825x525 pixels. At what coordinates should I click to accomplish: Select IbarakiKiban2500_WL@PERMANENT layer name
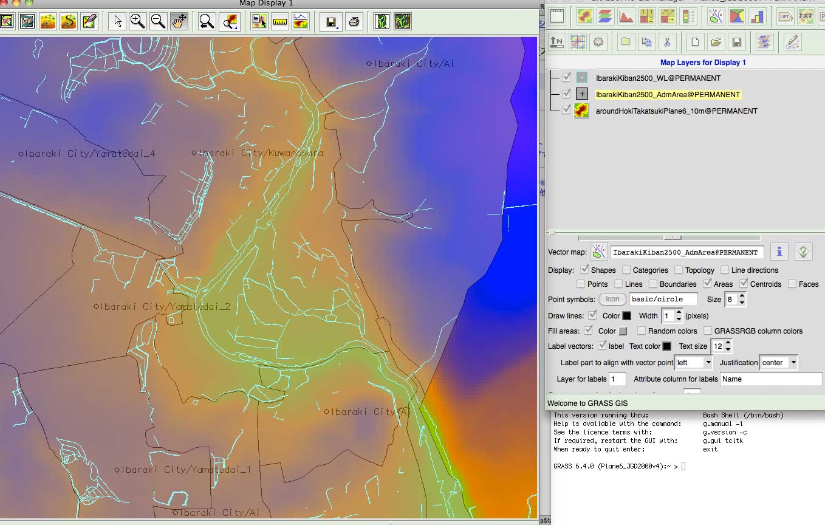pos(658,78)
